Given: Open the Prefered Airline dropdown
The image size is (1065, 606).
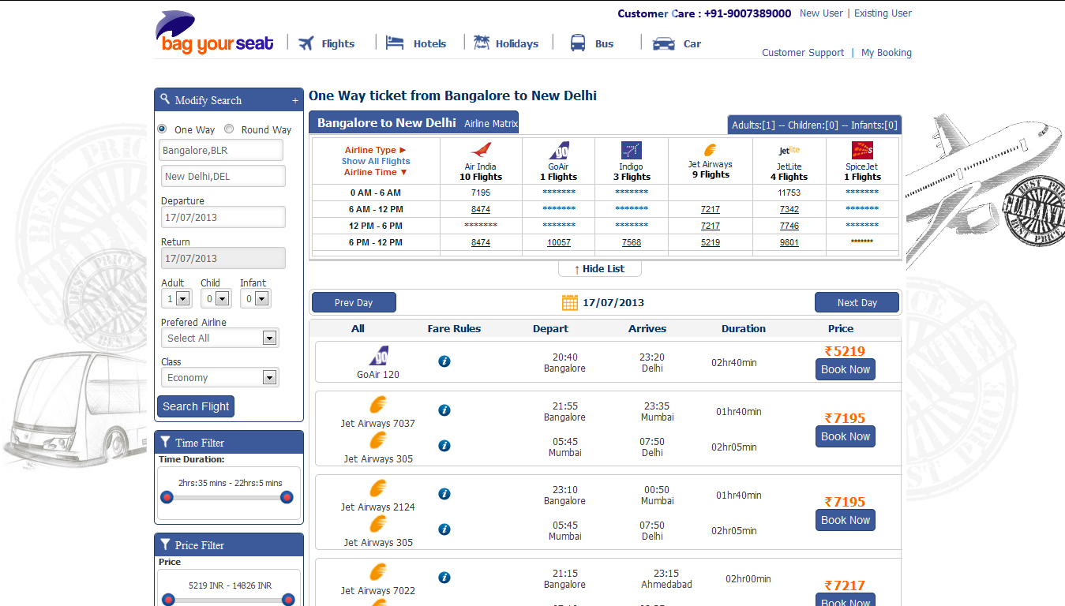Looking at the screenshot, I should click(219, 338).
